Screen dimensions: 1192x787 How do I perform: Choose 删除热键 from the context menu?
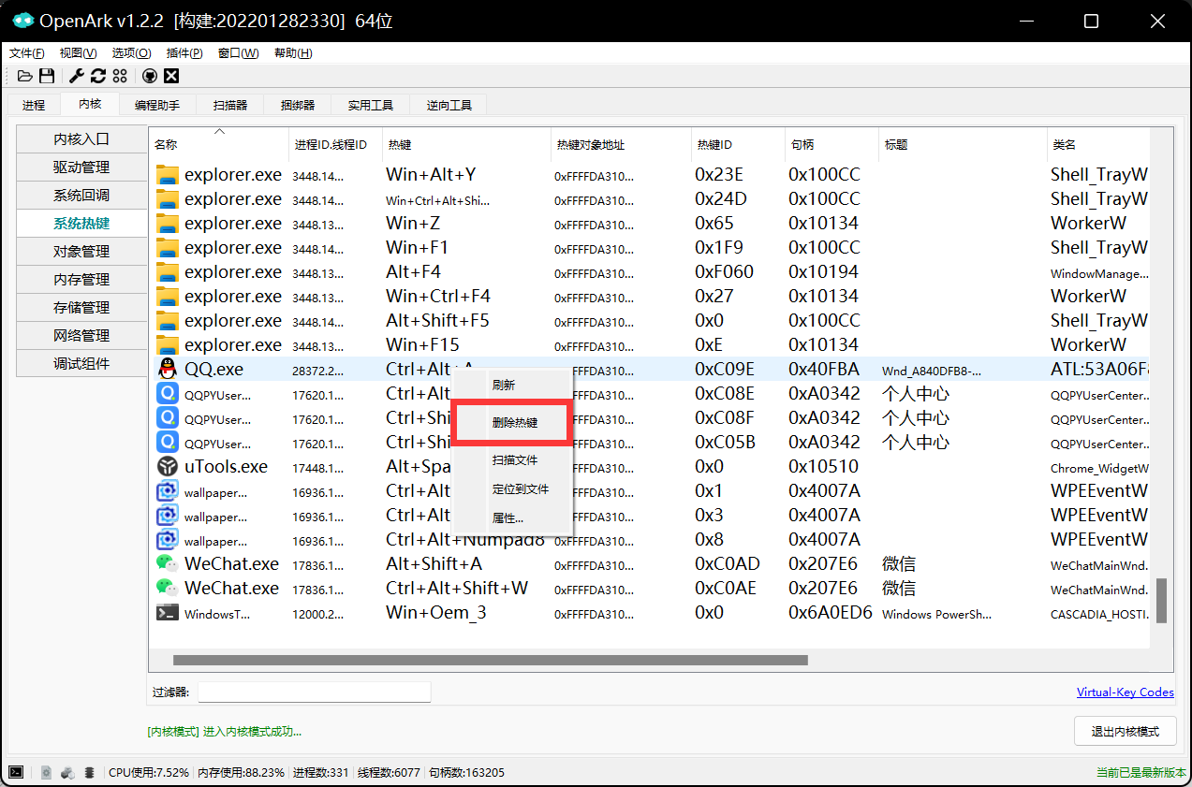[x=514, y=423]
